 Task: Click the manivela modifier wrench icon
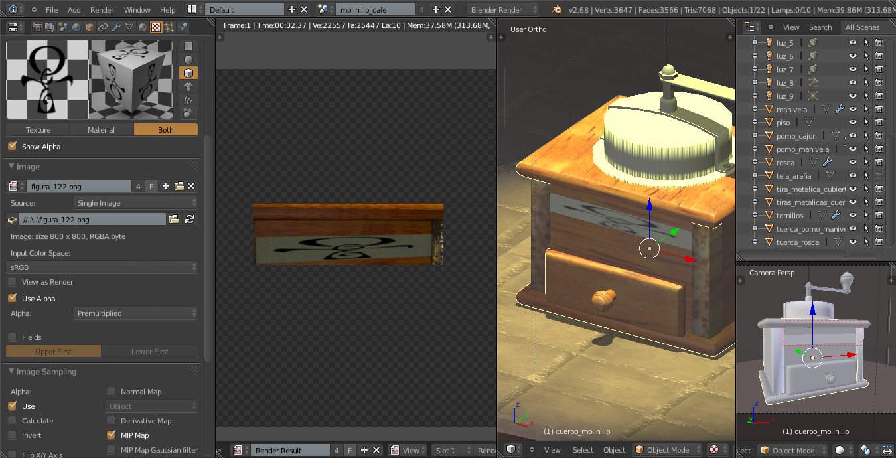pos(839,110)
